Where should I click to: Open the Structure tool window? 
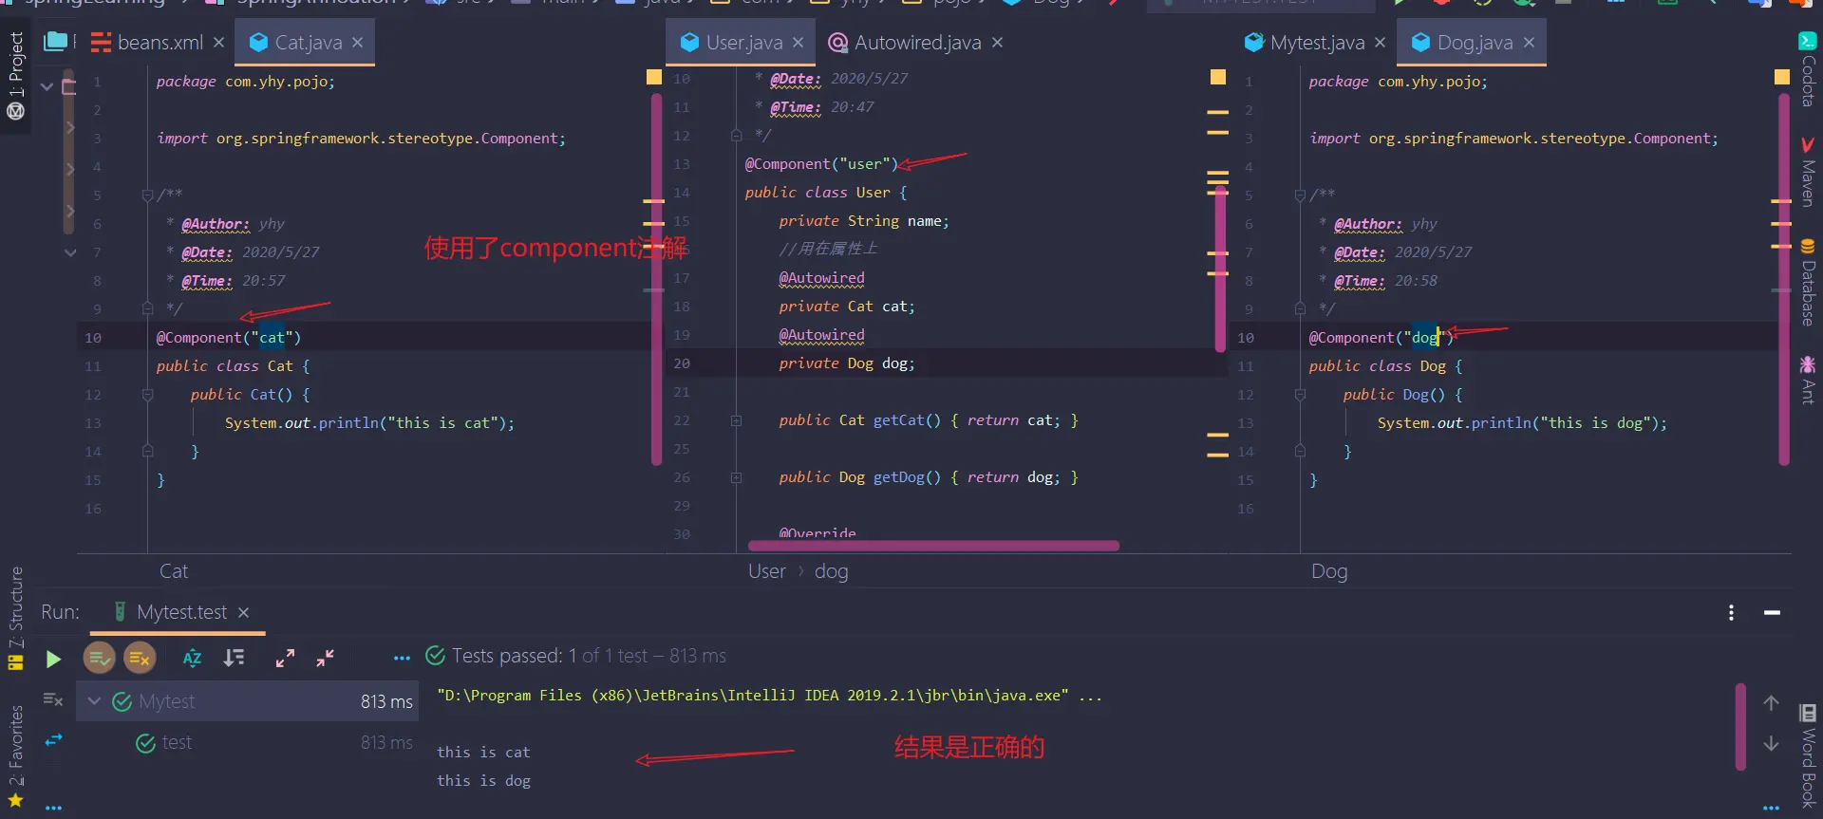coord(15,618)
